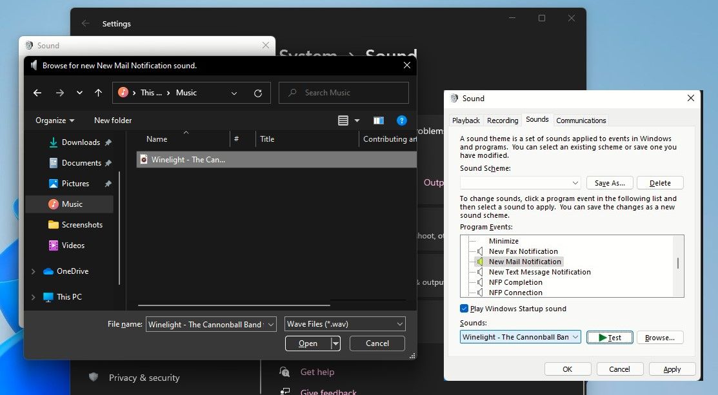
Task: Click Save As for sound scheme
Action: coord(610,183)
